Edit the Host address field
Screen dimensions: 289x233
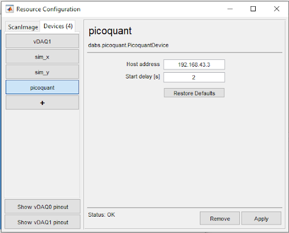click(x=194, y=64)
